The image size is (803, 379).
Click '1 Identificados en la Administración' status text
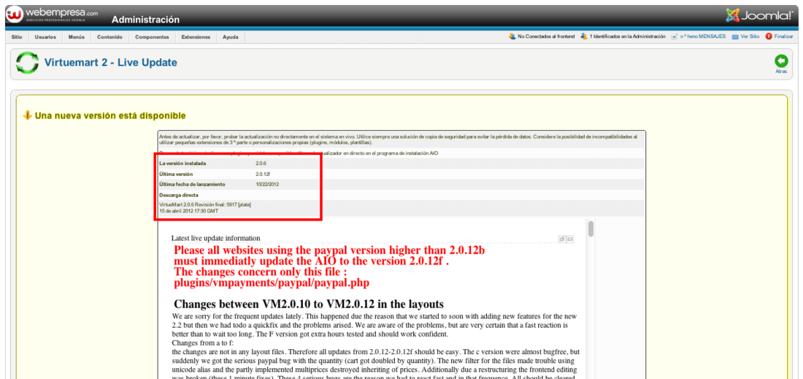point(627,37)
